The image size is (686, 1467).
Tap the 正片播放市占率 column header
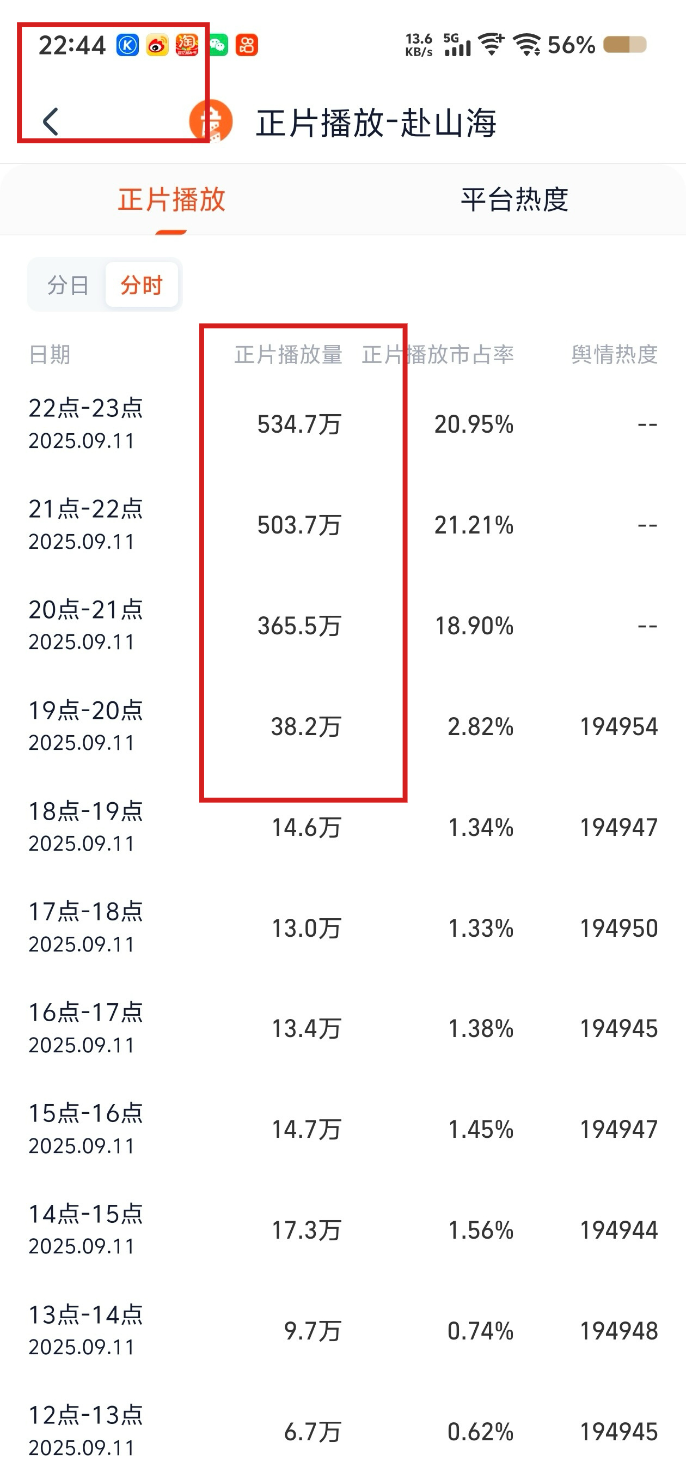pyautogui.click(x=438, y=355)
